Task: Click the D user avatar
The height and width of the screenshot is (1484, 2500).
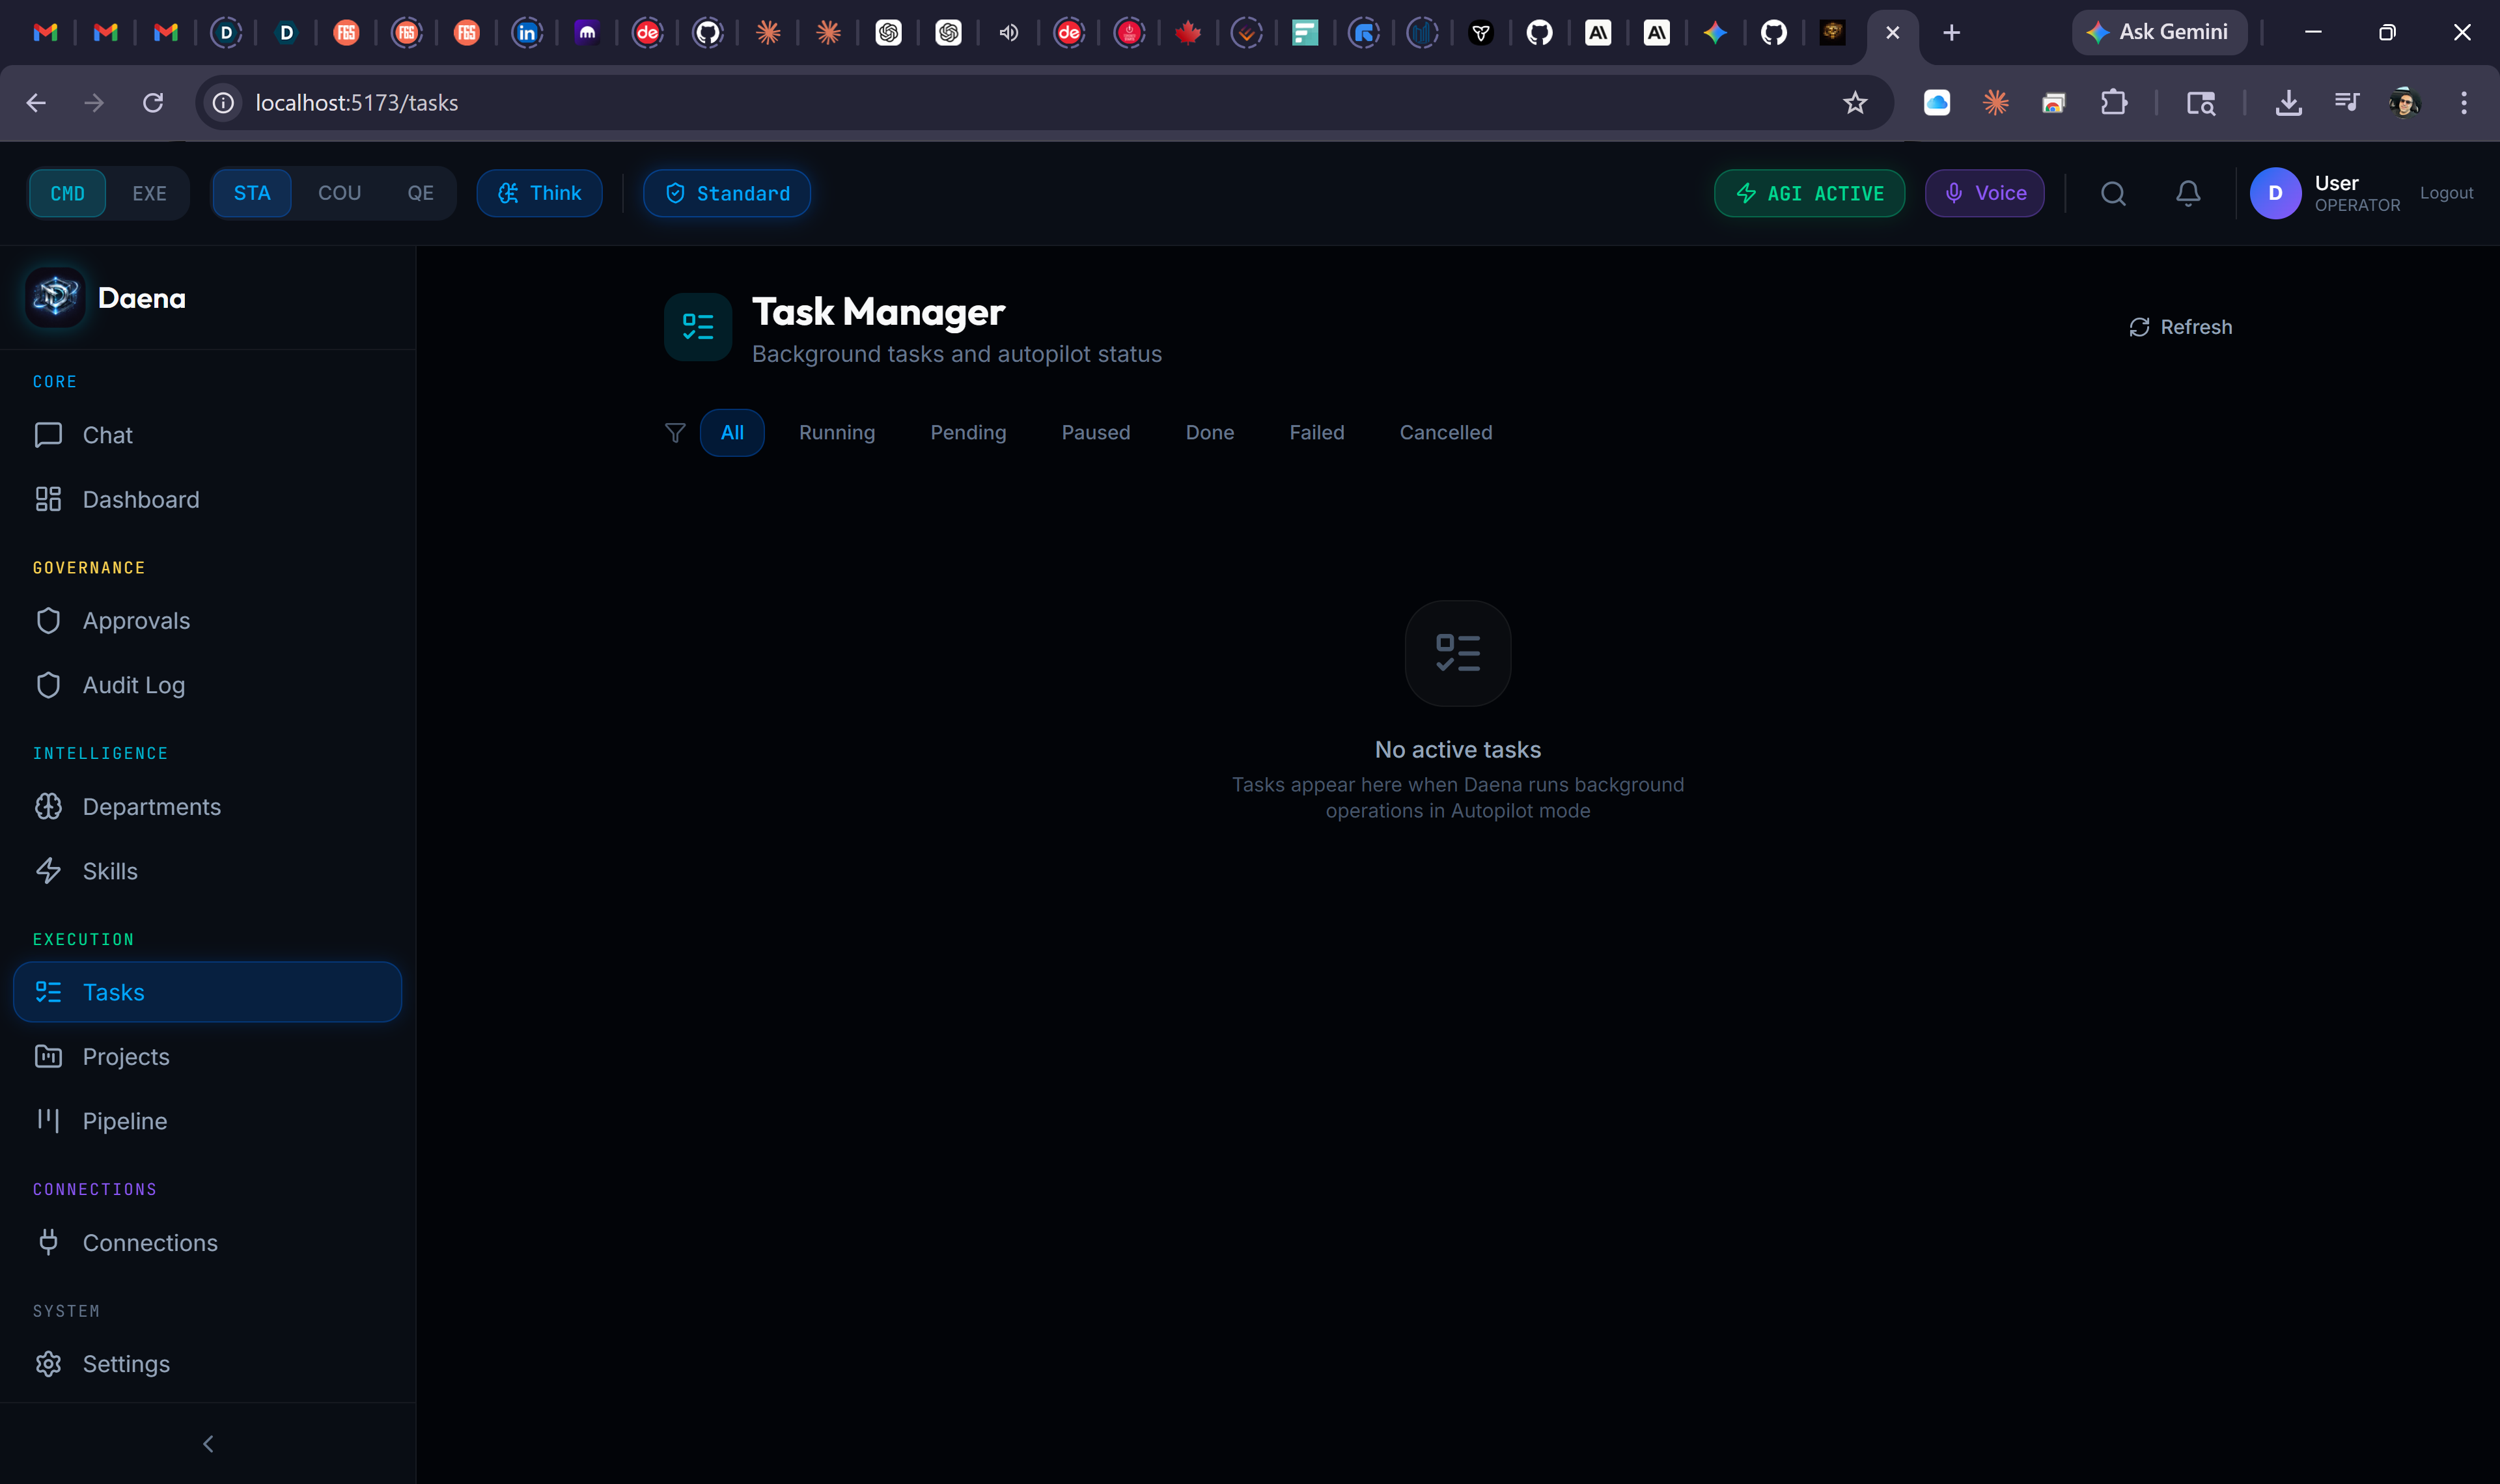Action: click(2274, 193)
